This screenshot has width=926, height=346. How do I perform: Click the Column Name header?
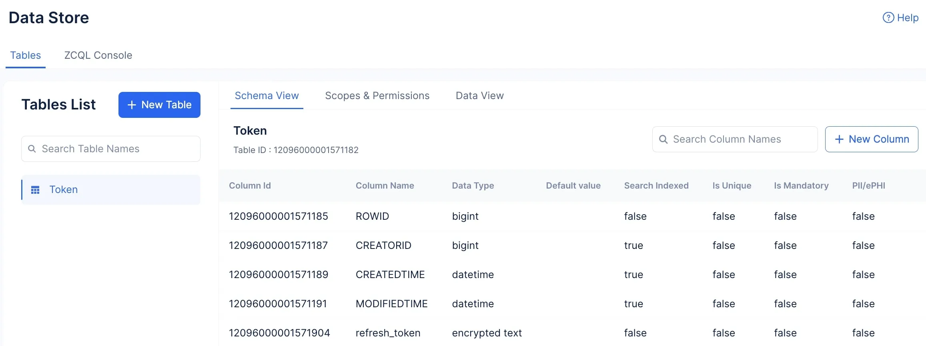(x=385, y=185)
